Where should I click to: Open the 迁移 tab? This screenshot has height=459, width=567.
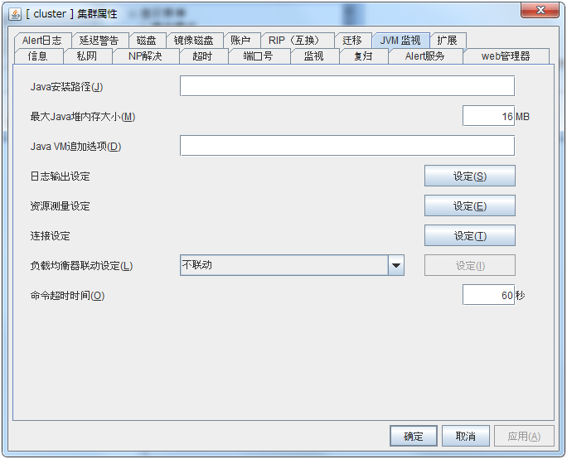(x=352, y=40)
